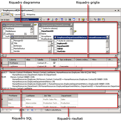Screen dimensions: 121x121
Task: Click the Filtro grid column header
Action: (99, 60)
